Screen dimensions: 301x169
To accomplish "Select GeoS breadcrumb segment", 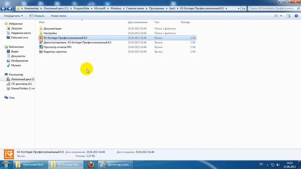I will point(172,8).
